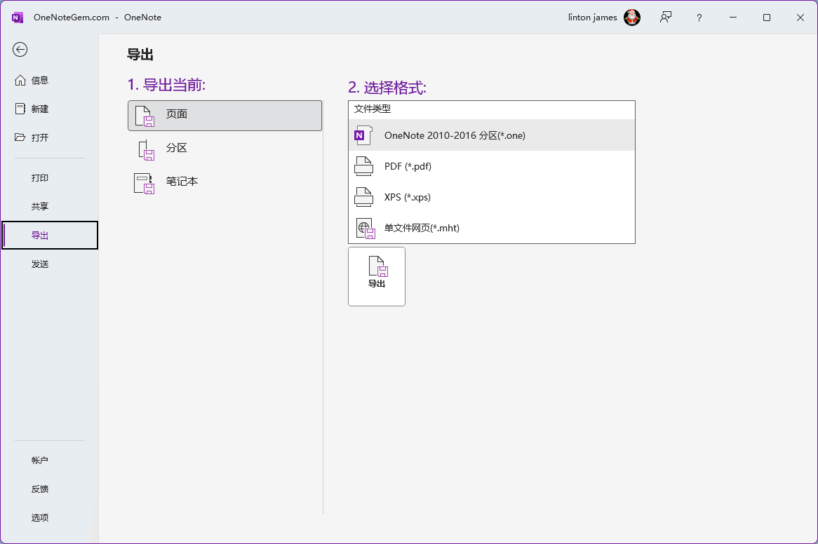The image size is (818, 544).
Task: Open the 共享 (Share) section
Action: [40, 207]
